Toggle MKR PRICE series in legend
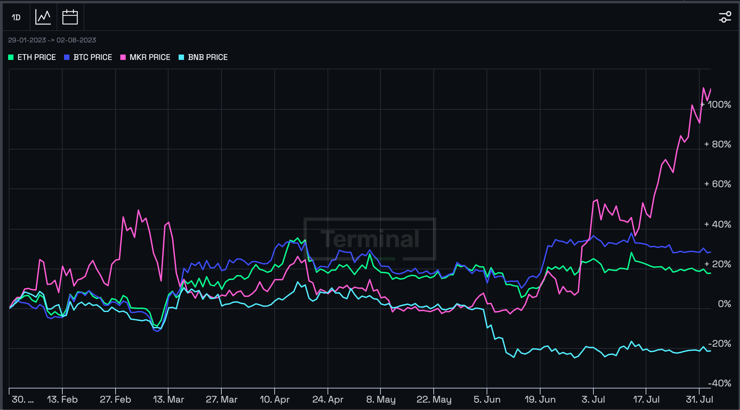The height and width of the screenshot is (410, 740). (x=145, y=57)
